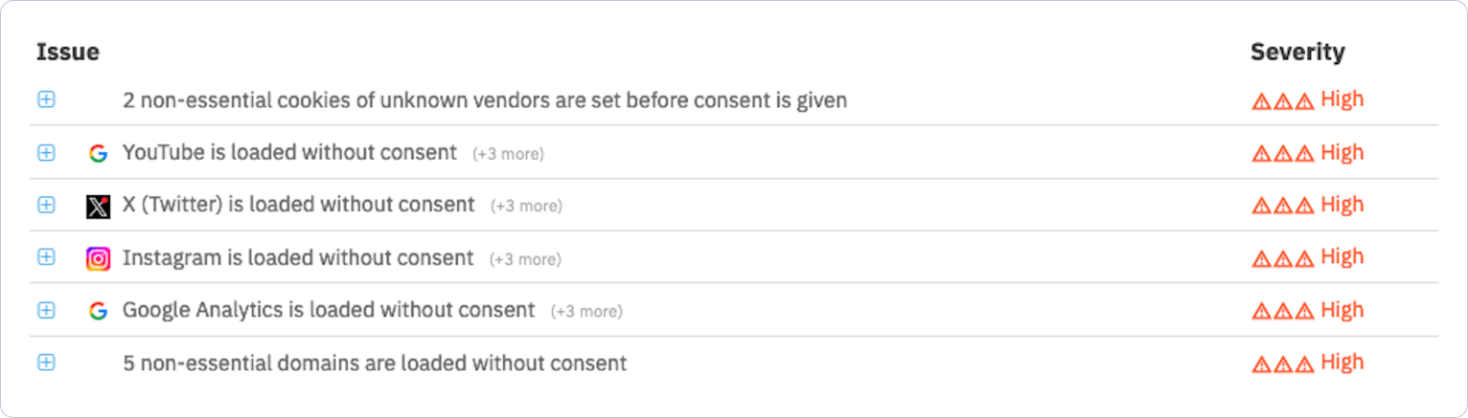Expand the Google Analytics issue row

click(x=46, y=310)
